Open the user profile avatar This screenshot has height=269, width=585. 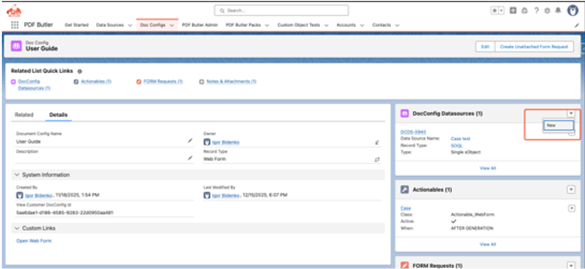tap(573, 10)
